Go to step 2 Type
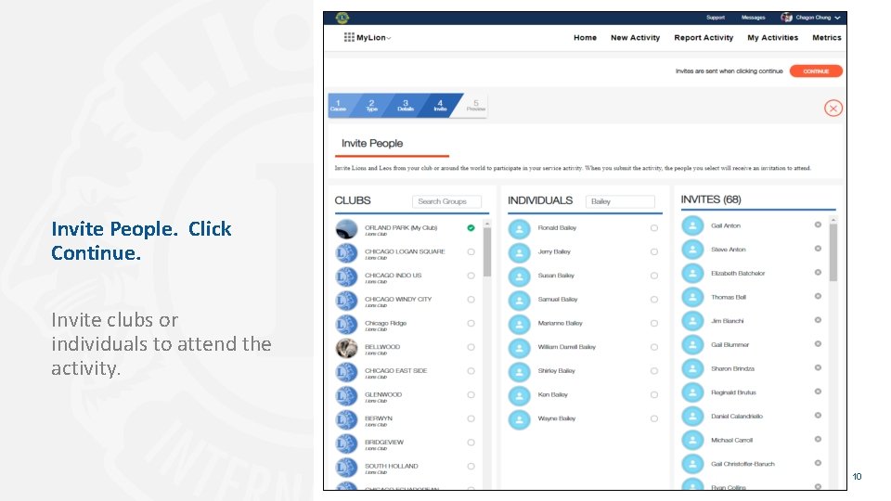This screenshot has width=891, height=501. coord(371,106)
